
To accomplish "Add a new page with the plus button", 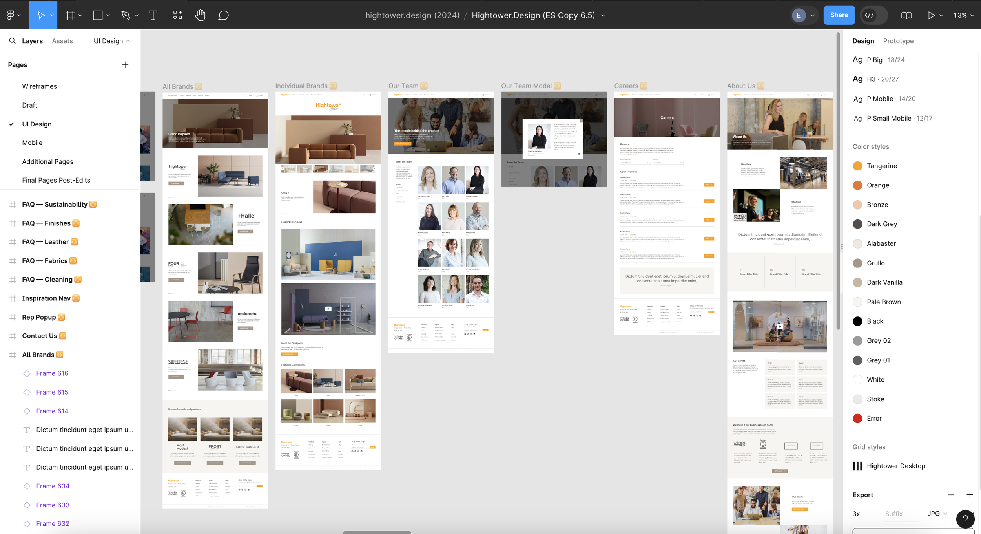I will pos(125,64).
